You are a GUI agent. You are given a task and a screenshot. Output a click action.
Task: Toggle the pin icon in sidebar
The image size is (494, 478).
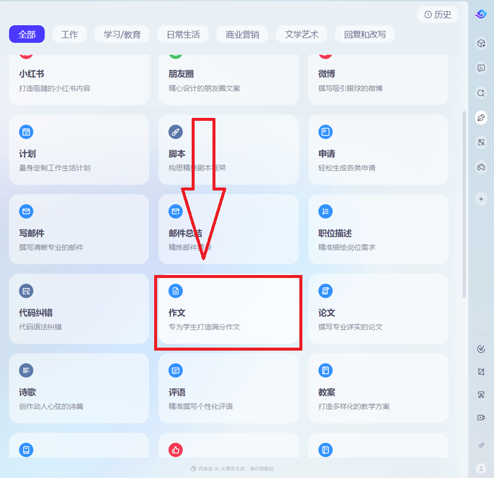point(481,445)
